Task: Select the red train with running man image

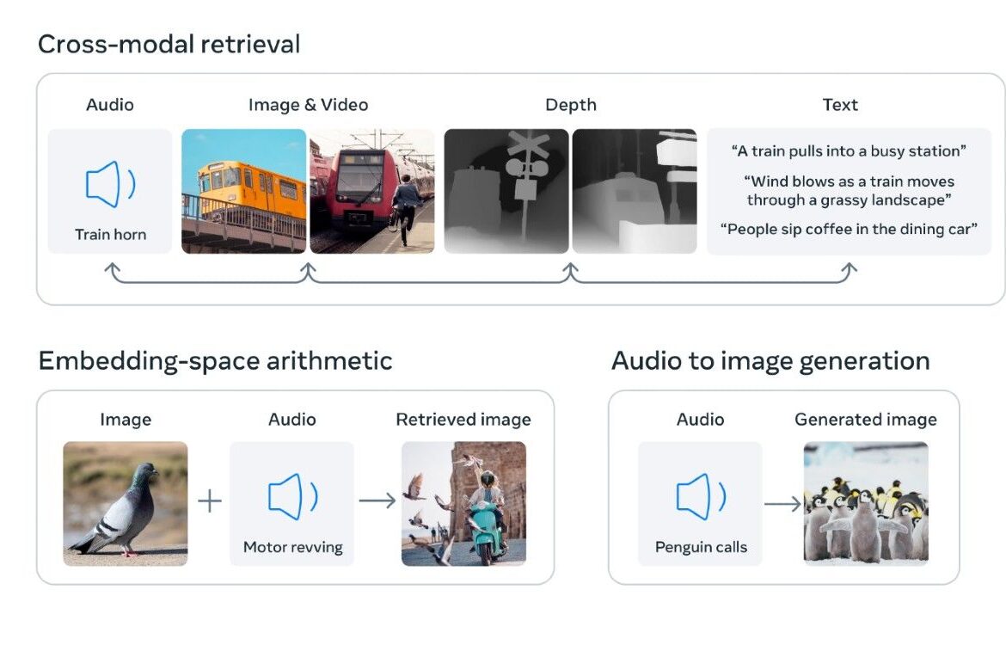Action: pyautogui.click(x=372, y=191)
